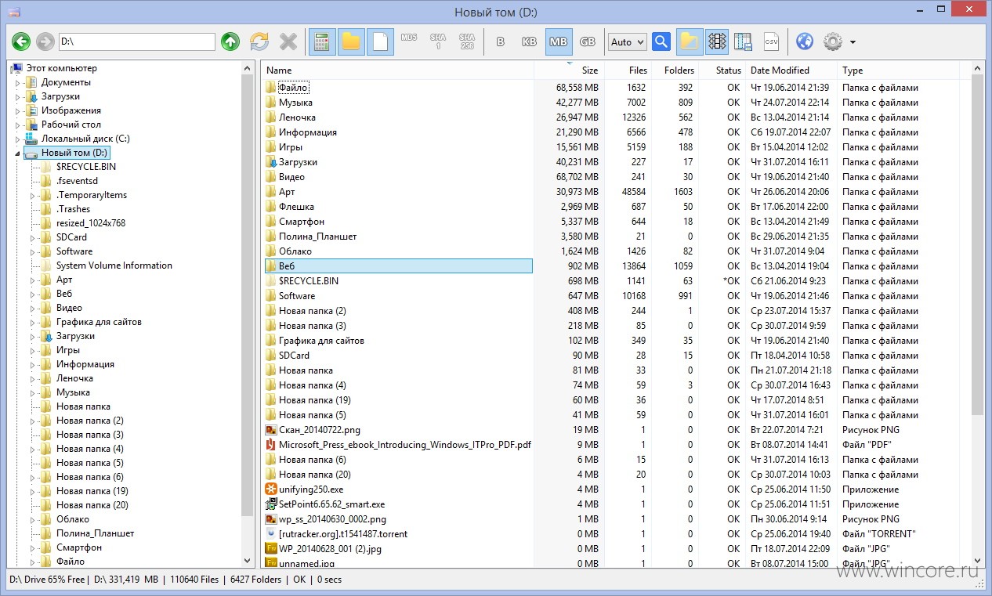Toggle the calculator folder-size button
This screenshot has width=992, height=596.
coord(321,42)
